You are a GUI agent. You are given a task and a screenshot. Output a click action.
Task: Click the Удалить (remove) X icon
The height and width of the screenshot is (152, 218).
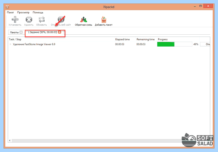[x=29, y=20]
